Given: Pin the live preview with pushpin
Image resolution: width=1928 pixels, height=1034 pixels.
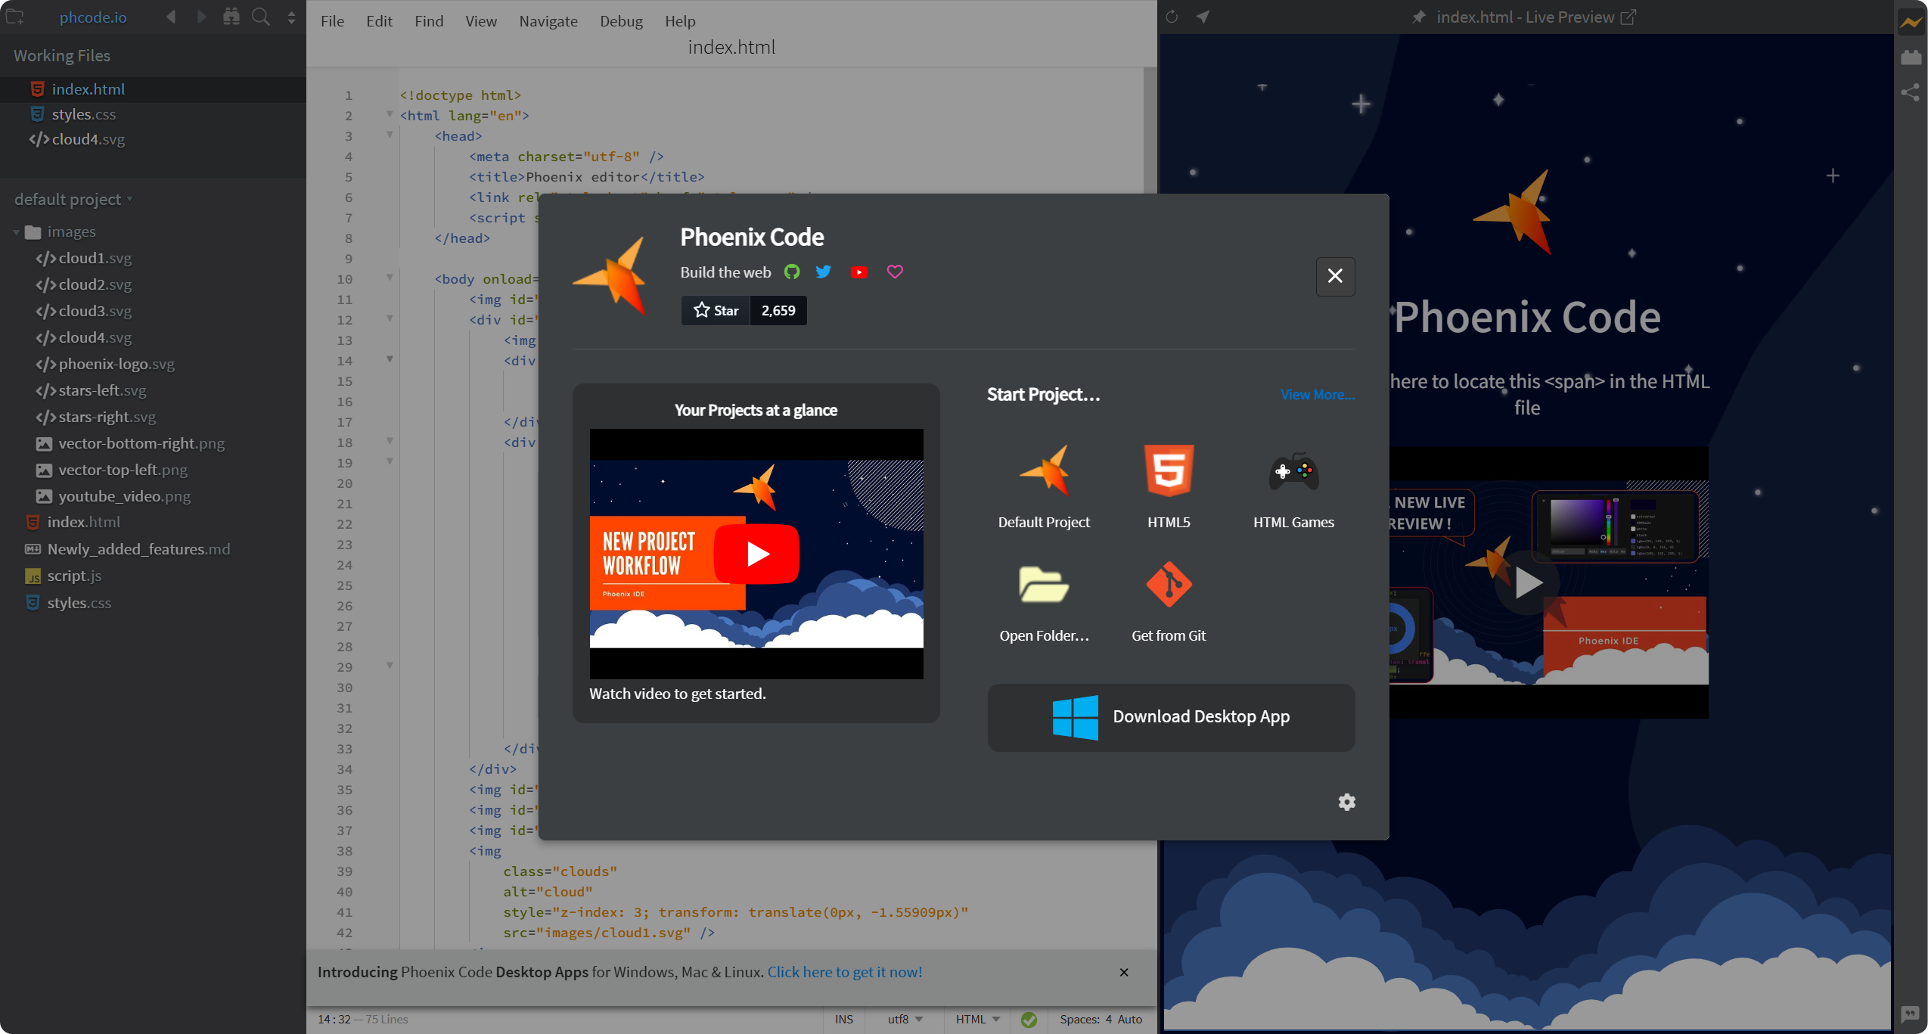Looking at the screenshot, I should tap(1418, 17).
